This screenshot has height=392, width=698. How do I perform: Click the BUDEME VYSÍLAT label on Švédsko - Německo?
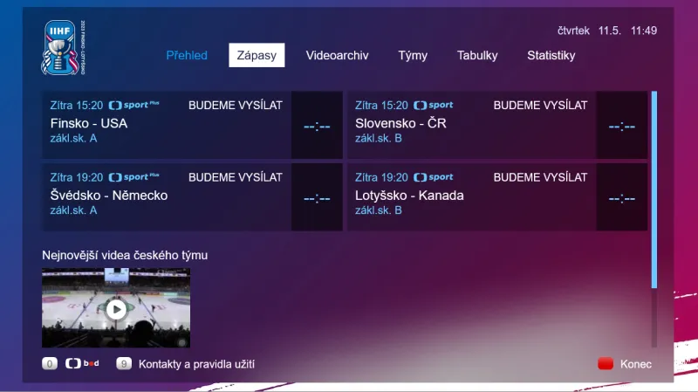(x=235, y=178)
